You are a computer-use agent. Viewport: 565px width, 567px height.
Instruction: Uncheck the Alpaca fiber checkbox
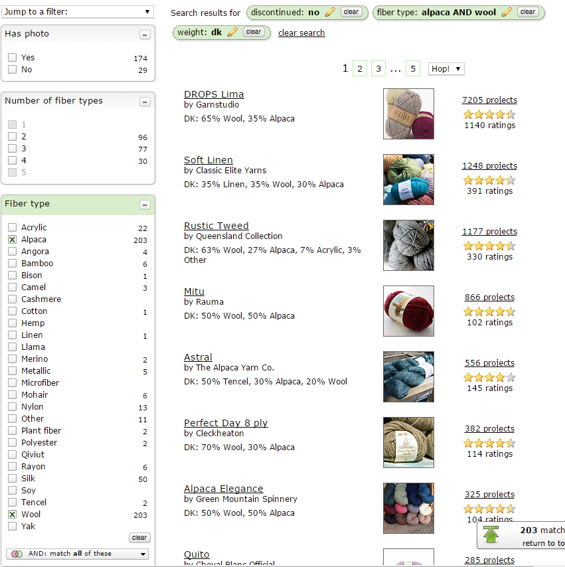tap(13, 240)
